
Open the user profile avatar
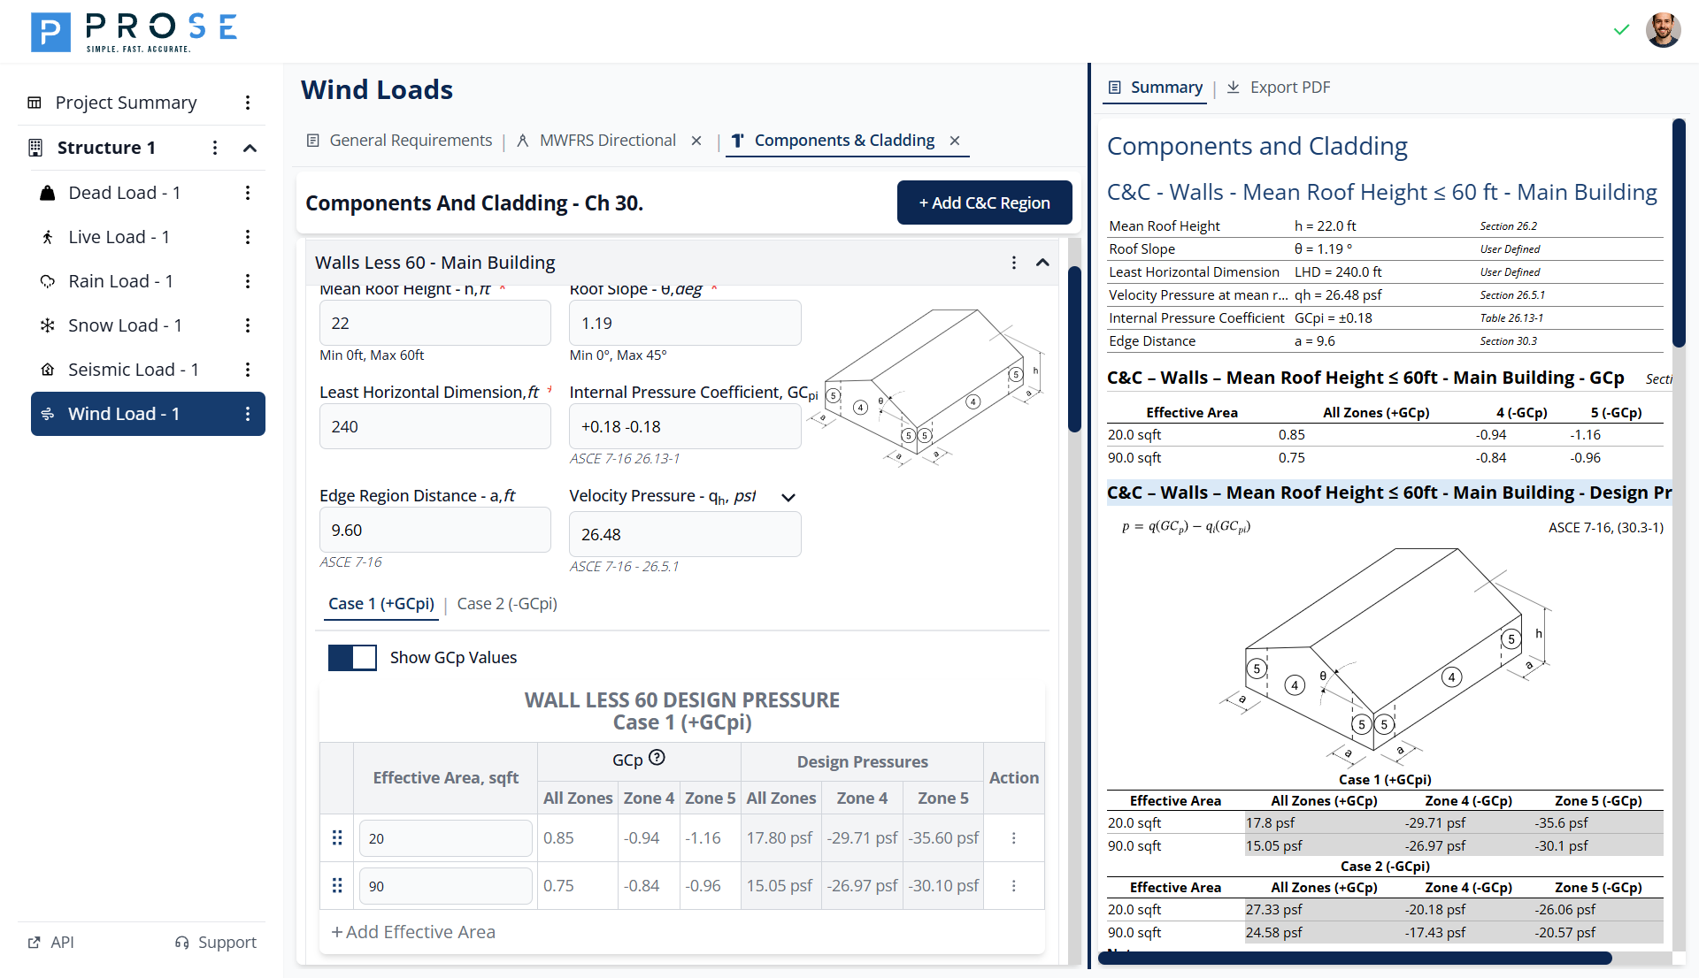click(1663, 30)
